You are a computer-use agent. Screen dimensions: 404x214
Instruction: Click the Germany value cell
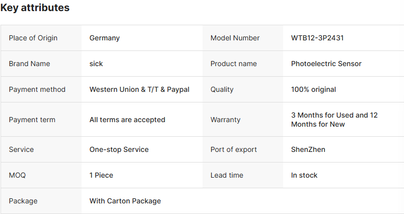click(x=104, y=38)
